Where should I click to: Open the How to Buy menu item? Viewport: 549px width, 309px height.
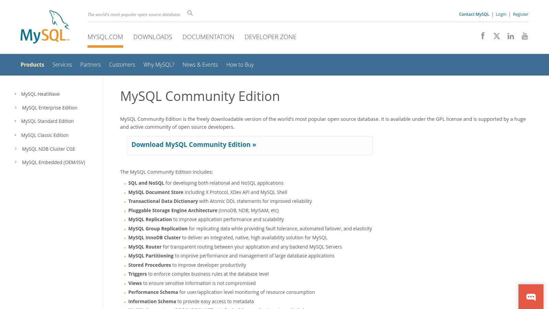pyautogui.click(x=240, y=65)
